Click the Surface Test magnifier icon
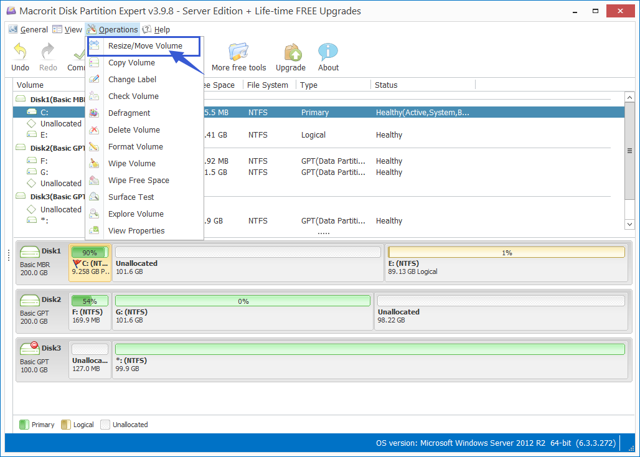The height and width of the screenshot is (457, 640). pos(94,197)
